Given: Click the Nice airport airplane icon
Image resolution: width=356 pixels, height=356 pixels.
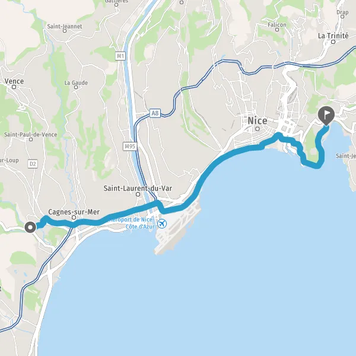Looking at the screenshot, I should 162,224.
